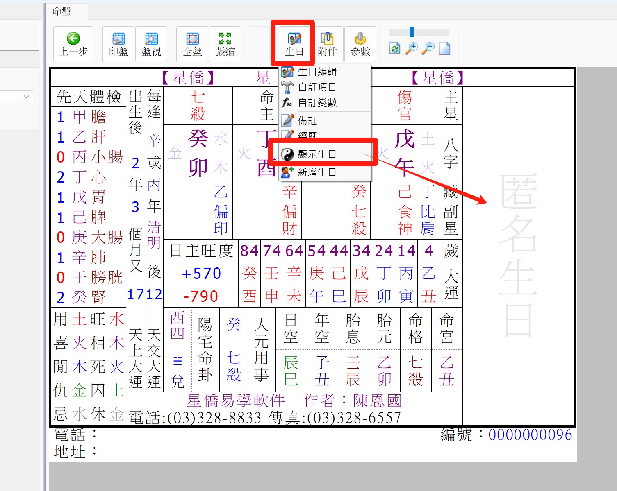Screen dimensions: 617x491
Task: Click the 上一步 back button
Action: (73, 44)
